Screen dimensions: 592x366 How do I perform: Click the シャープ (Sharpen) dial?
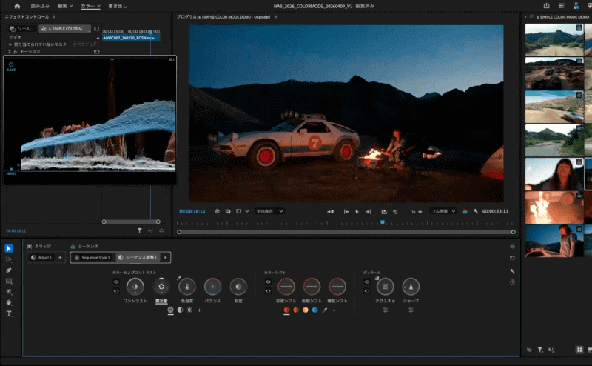point(411,287)
